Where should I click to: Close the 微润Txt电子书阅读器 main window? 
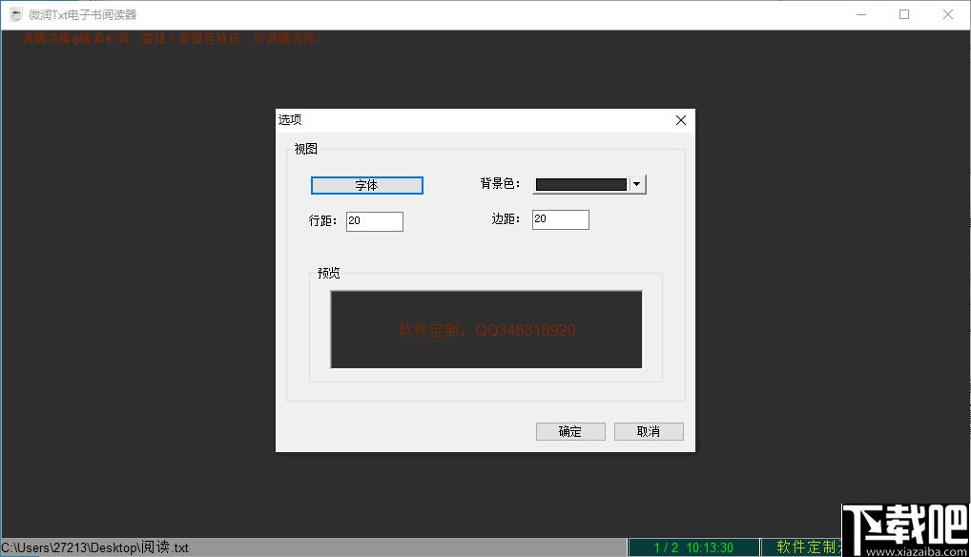947,14
